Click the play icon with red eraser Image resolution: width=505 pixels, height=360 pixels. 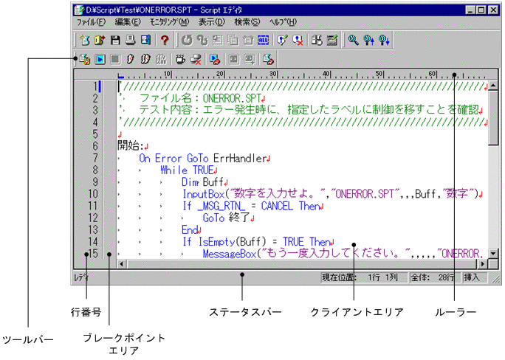[x=215, y=59]
